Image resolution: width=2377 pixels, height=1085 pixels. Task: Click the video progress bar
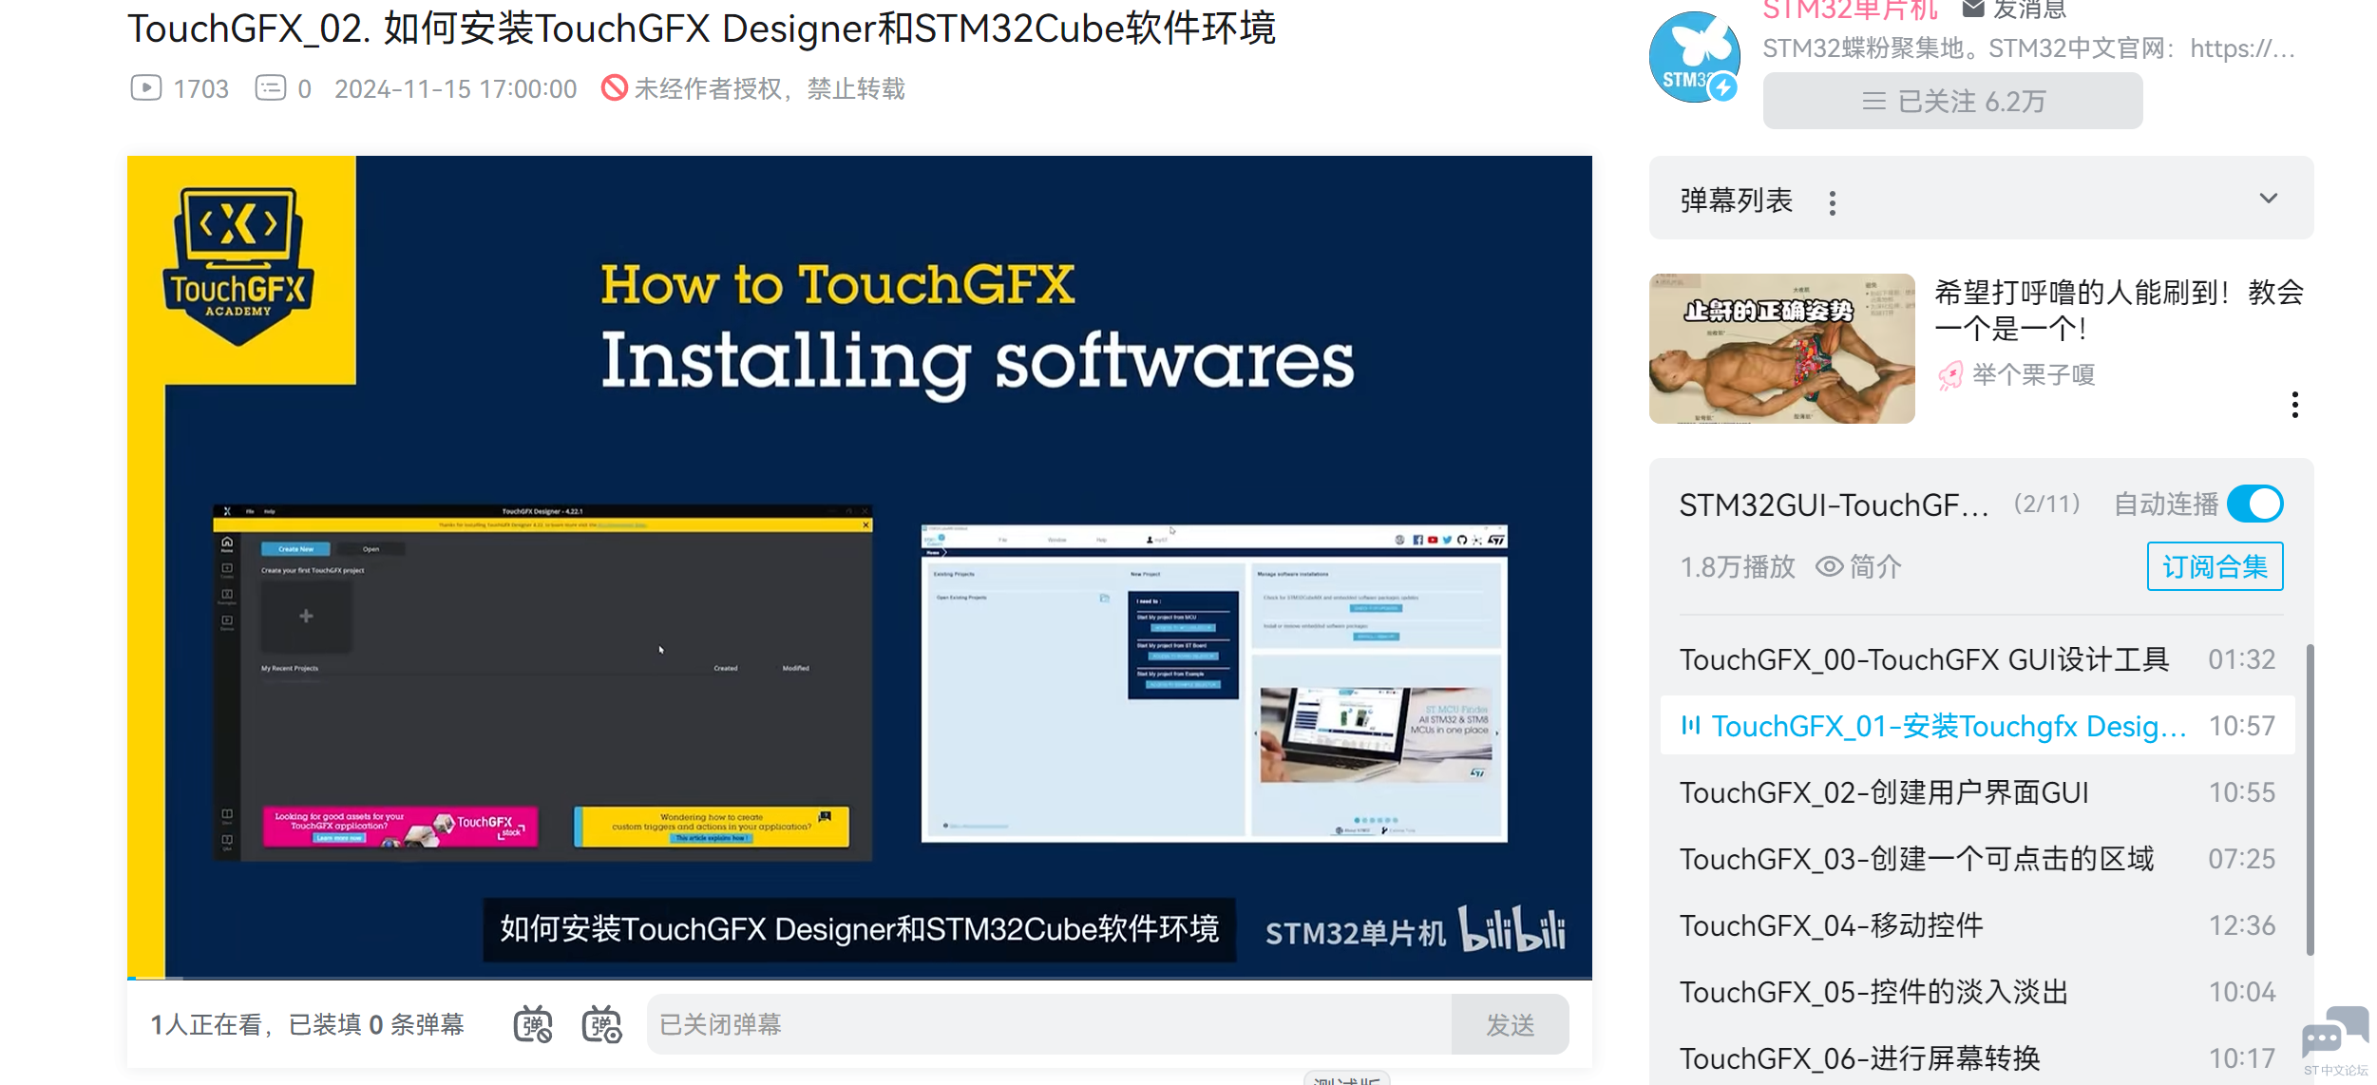[860, 977]
